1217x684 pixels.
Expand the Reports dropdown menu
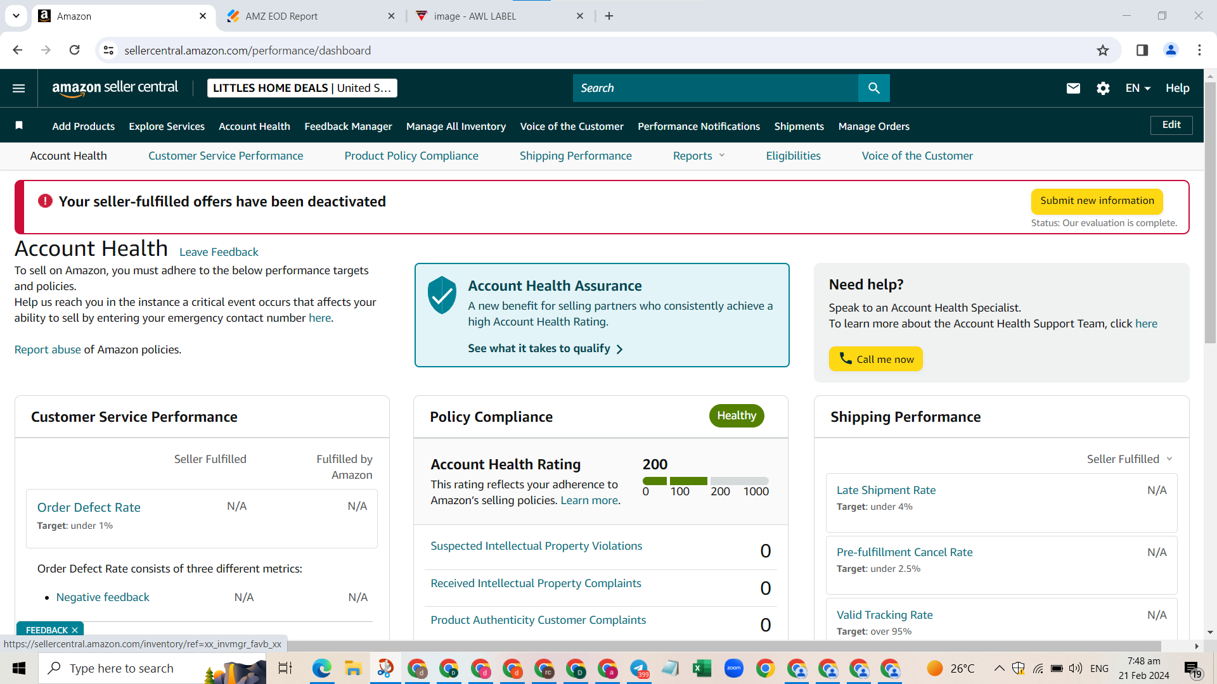699,156
